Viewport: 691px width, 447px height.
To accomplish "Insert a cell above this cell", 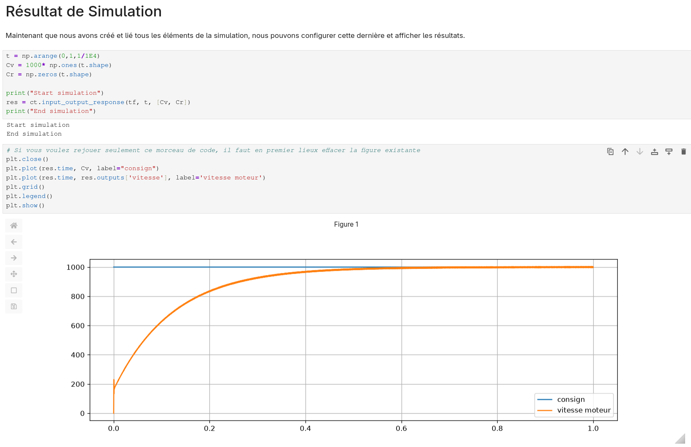I will point(654,152).
